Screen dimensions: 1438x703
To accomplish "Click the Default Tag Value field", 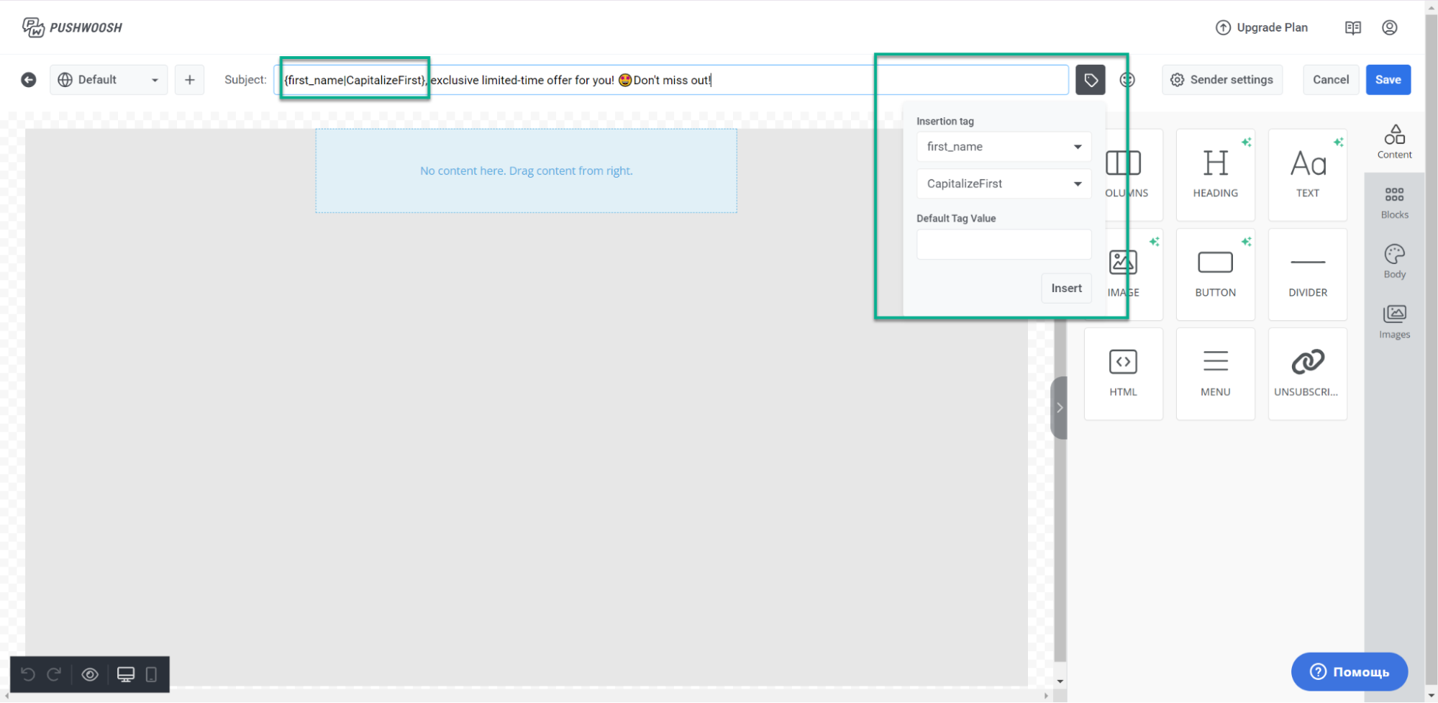I will (1004, 245).
